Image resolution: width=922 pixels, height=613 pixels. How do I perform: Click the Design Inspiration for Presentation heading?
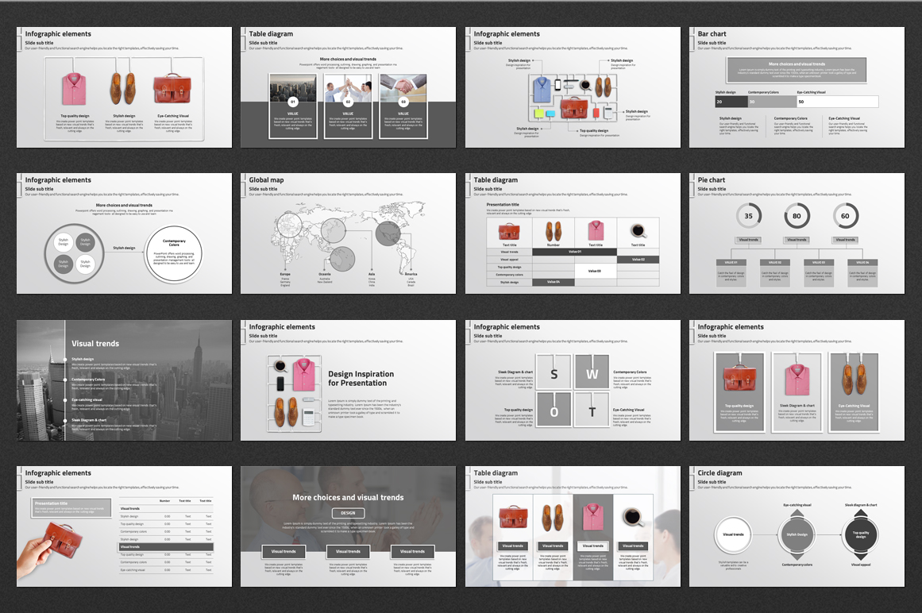pyautogui.click(x=361, y=378)
